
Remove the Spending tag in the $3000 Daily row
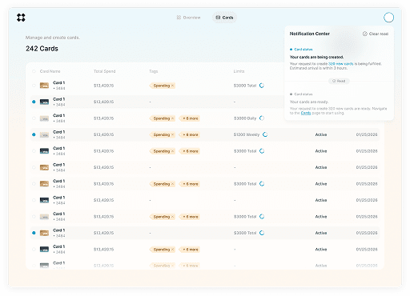pyautogui.click(x=172, y=118)
